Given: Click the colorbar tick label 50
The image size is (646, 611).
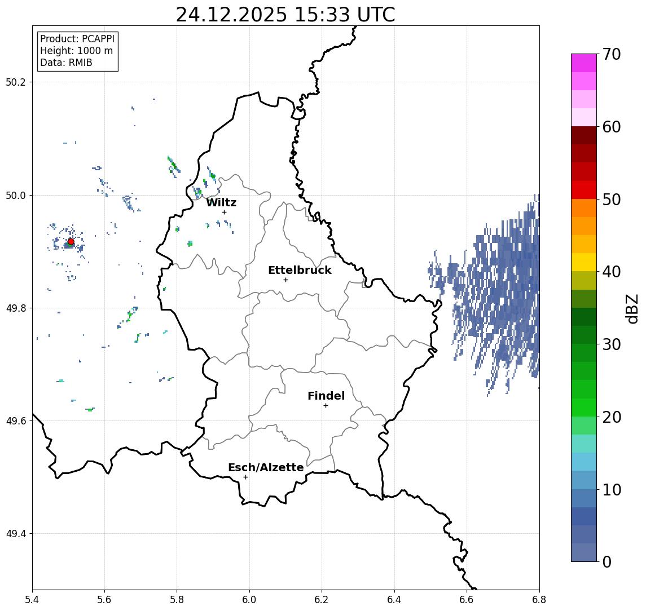Looking at the screenshot, I should pyautogui.click(x=612, y=200).
